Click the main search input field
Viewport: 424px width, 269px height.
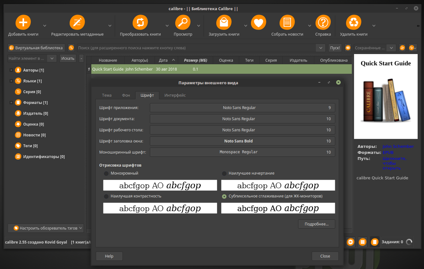pyautogui.click(x=196, y=48)
